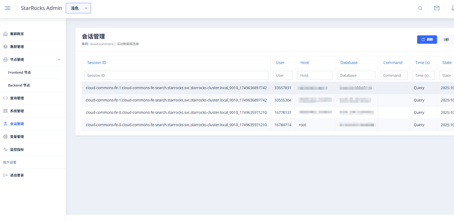Click the Database filter input
The height and width of the screenshot is (221, 454).
tap(356, 75)
